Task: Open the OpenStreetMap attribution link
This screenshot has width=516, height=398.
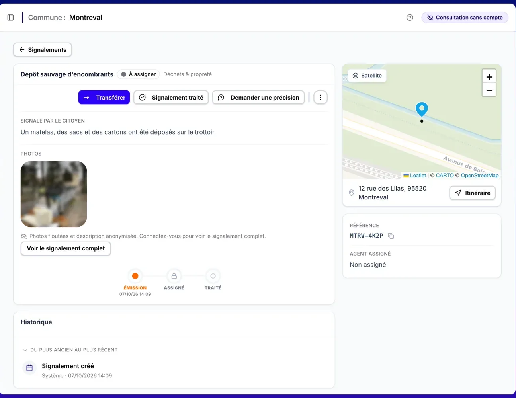Action: pos(480,176)
